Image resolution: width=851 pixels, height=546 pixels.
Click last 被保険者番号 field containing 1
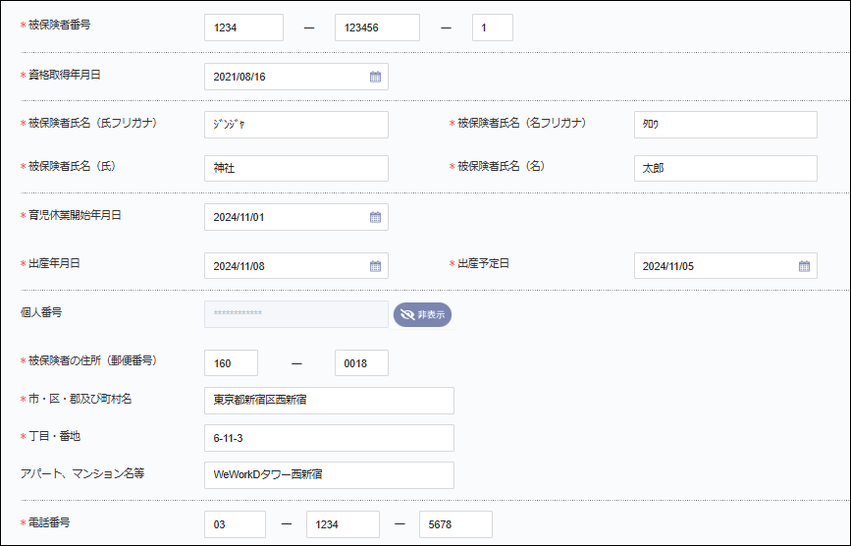[x=492, y=27]
